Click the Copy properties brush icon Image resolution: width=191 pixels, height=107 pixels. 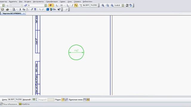pos(32,9)
